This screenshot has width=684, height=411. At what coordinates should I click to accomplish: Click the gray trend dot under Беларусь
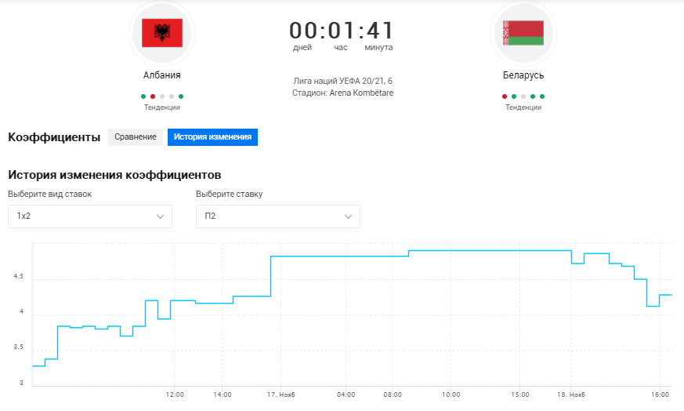pyautogui.click(x=523, y=96)
